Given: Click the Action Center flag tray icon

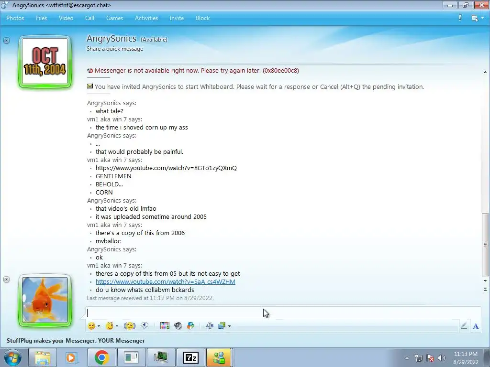Looking at the screenshot, I should pyautogui.click(x=430, y=358).
